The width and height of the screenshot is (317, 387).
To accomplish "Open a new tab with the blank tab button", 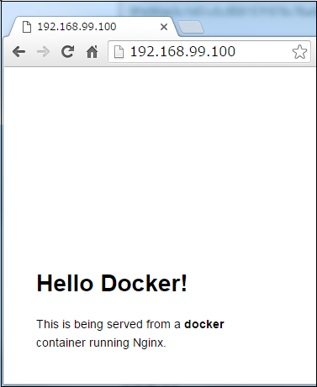I will [191, 27].
